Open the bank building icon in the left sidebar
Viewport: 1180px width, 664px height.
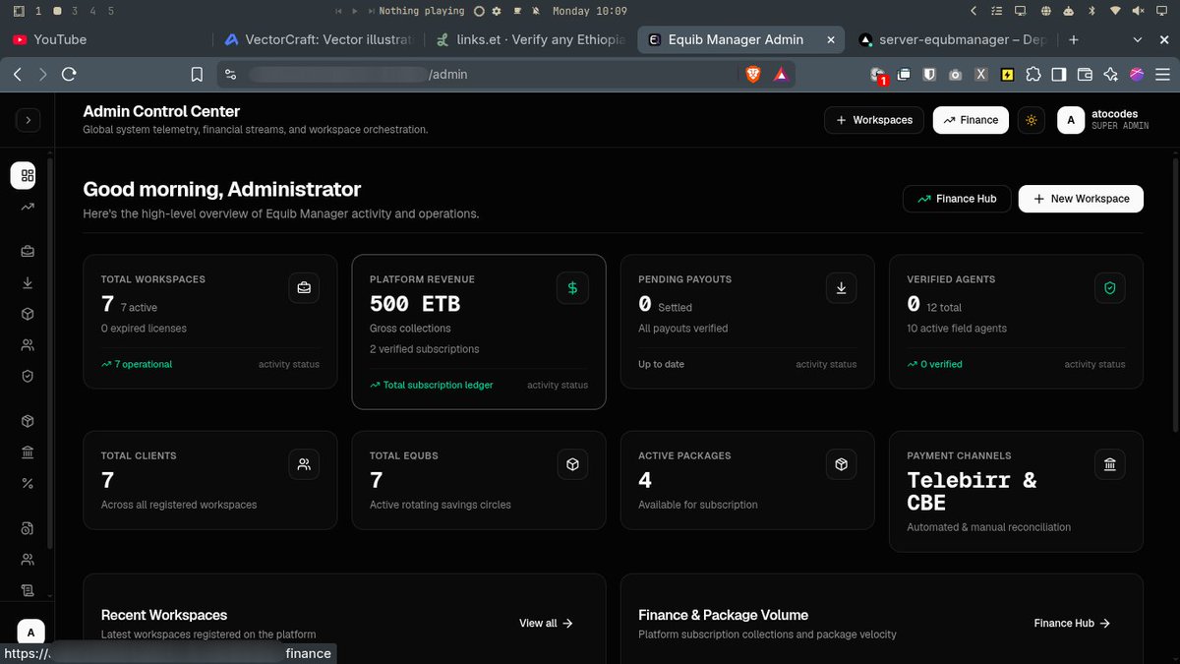coord(28,453)
